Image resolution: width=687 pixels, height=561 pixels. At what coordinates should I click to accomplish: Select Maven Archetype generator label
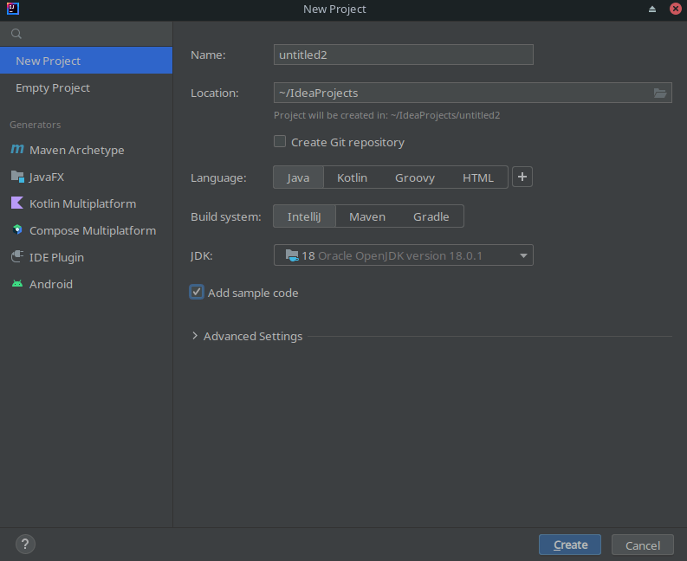pyautogui.click(x=77, y=151)
